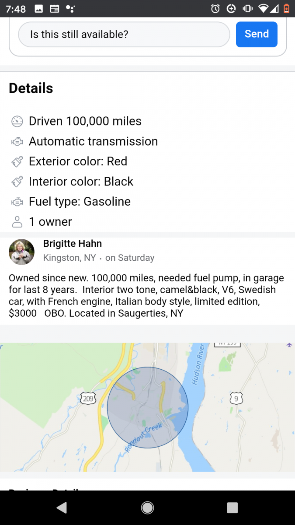Tap the Photos notification icon in the status bar
295x525 pixels.
click(38, 7)
